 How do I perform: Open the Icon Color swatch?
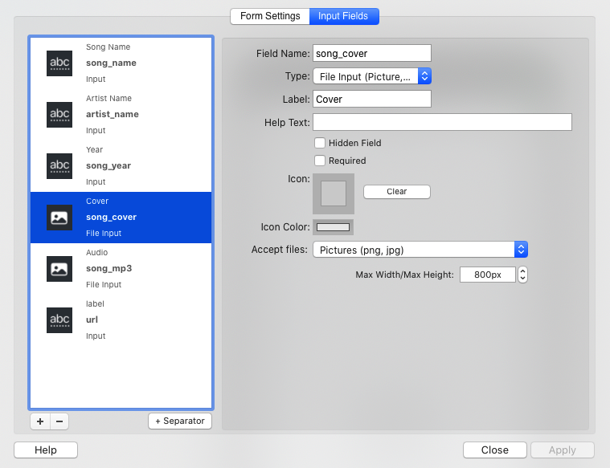coord(333,227)
